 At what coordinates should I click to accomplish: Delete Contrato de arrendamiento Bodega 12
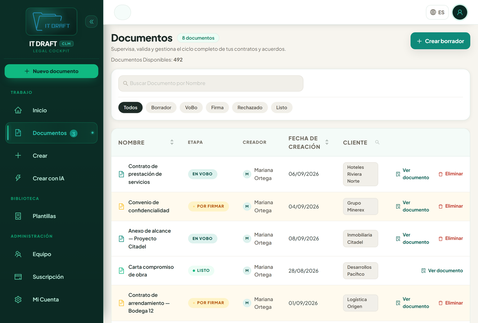coord(451,303)
